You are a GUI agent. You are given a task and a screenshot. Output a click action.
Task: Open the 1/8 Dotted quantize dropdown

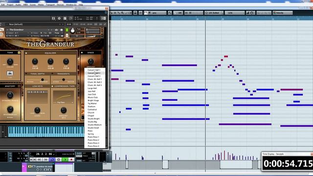pyautogui.click(x=214, y=13)
